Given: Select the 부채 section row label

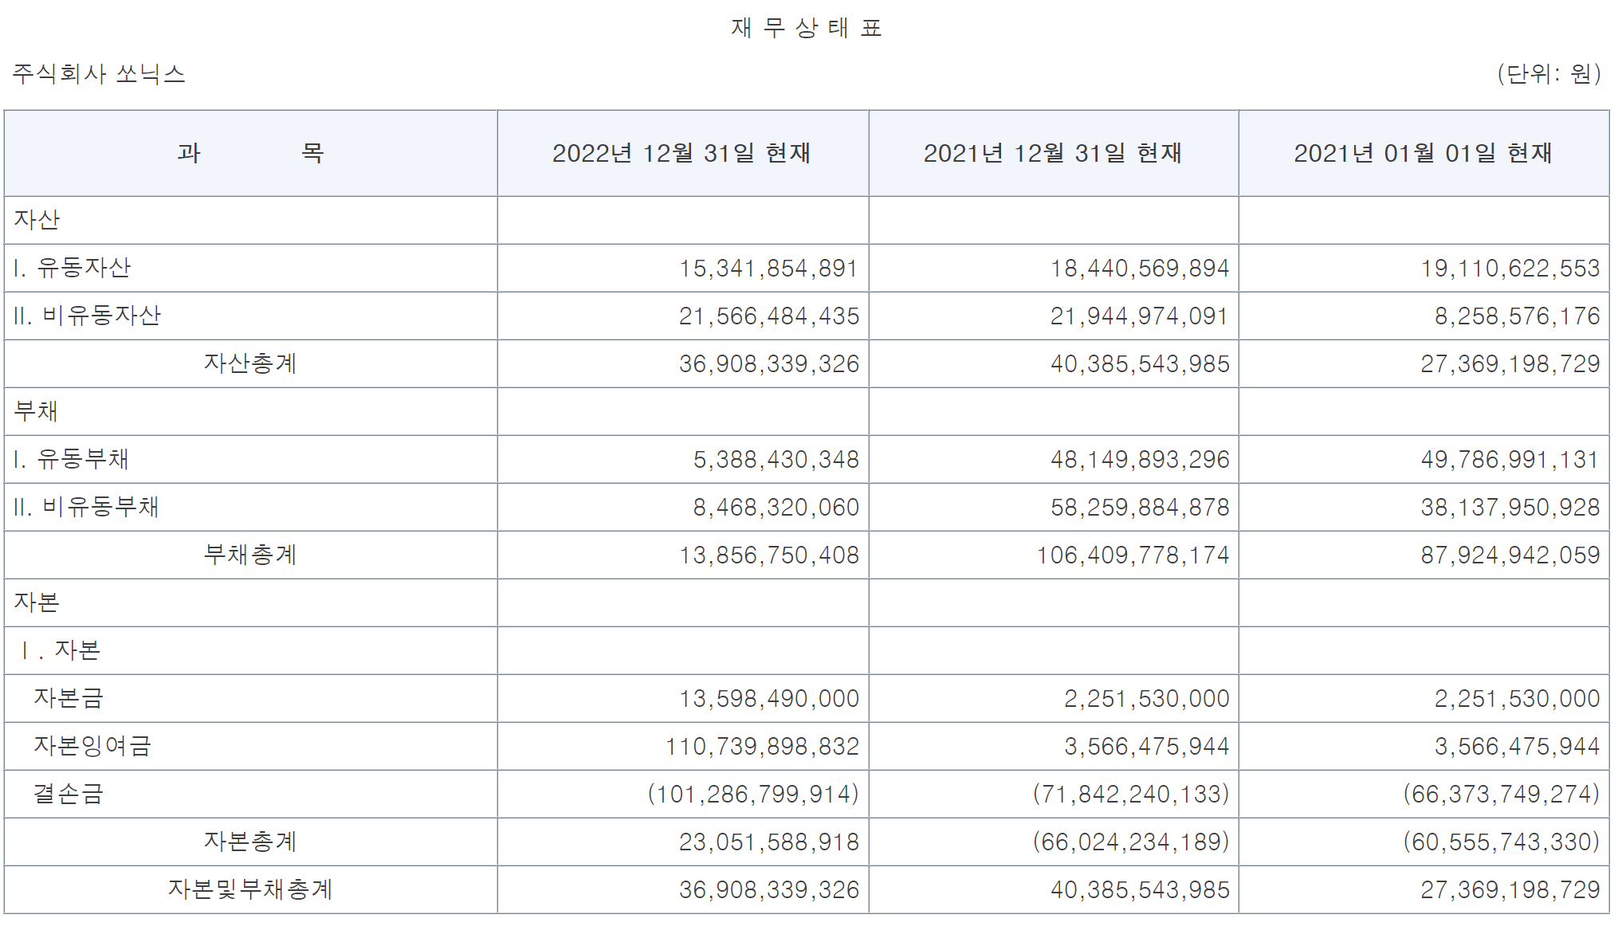Looking at the screenshot, I should tap(37, 411).
